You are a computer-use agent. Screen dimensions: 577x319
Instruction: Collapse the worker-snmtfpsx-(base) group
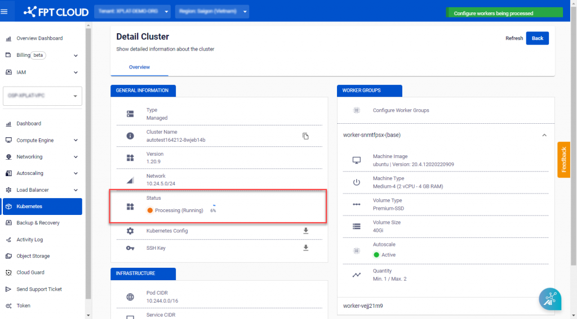tap(544, 135)
